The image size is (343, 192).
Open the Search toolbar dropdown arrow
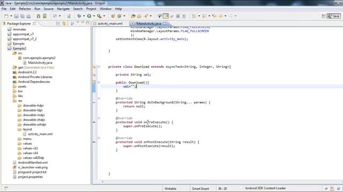151,16
